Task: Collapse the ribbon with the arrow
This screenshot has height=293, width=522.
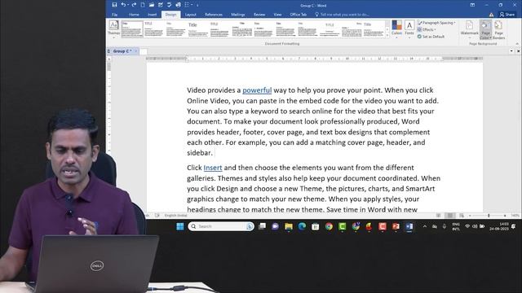Action: (x=517, y=44)
